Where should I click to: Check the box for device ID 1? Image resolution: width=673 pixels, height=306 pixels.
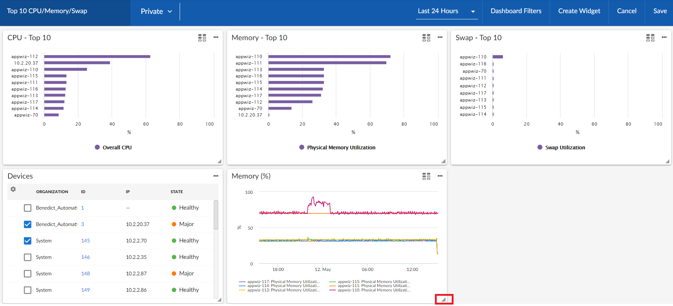[27, 208]
